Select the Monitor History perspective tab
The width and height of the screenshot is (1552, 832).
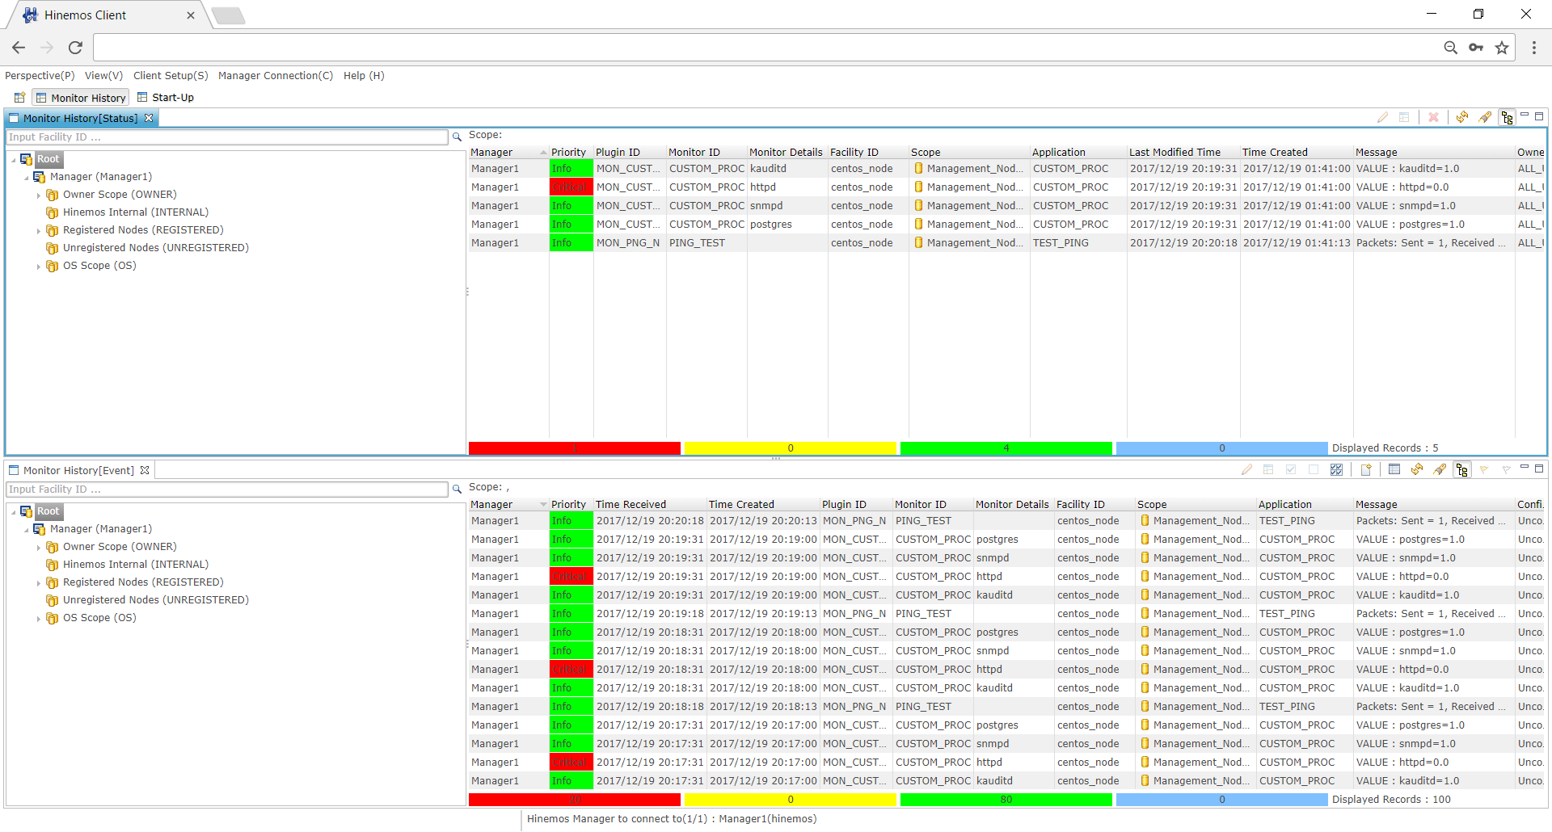coord(81,98)
